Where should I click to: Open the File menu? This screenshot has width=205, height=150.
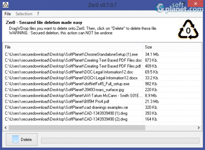pos(8,14)
